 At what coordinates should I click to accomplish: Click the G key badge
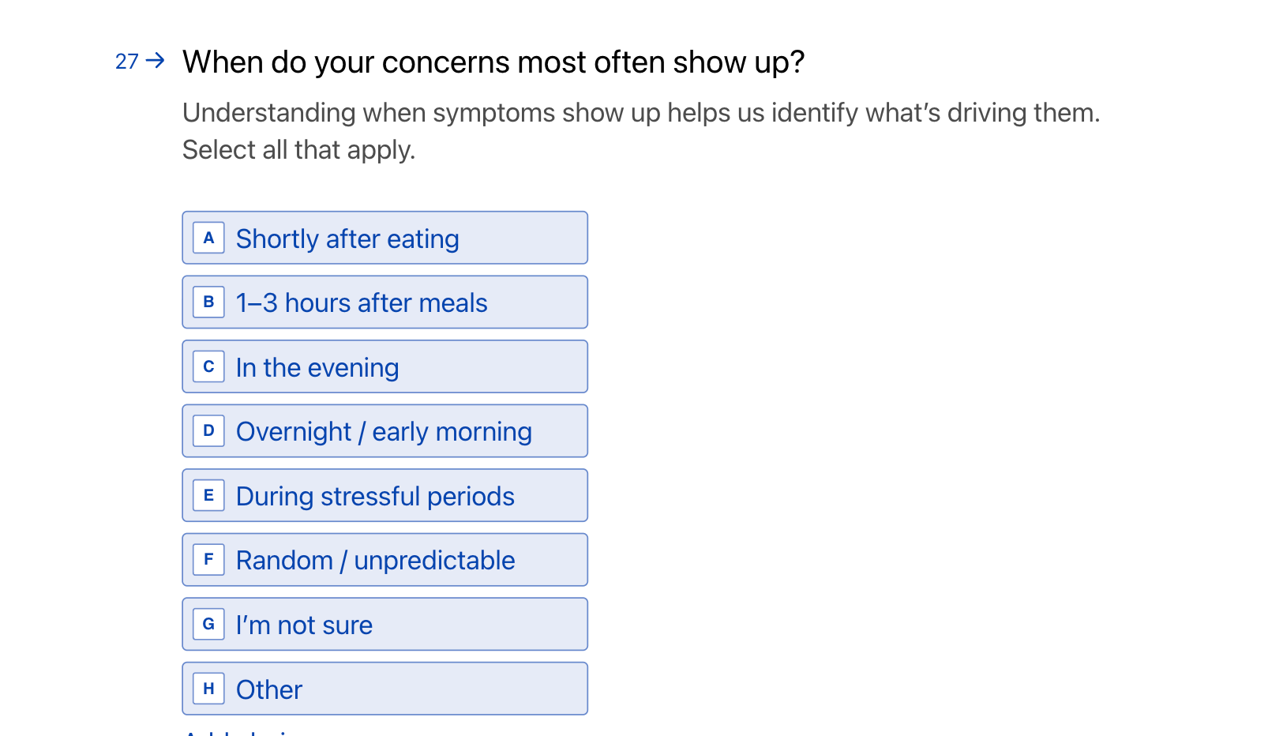point(208,624)
